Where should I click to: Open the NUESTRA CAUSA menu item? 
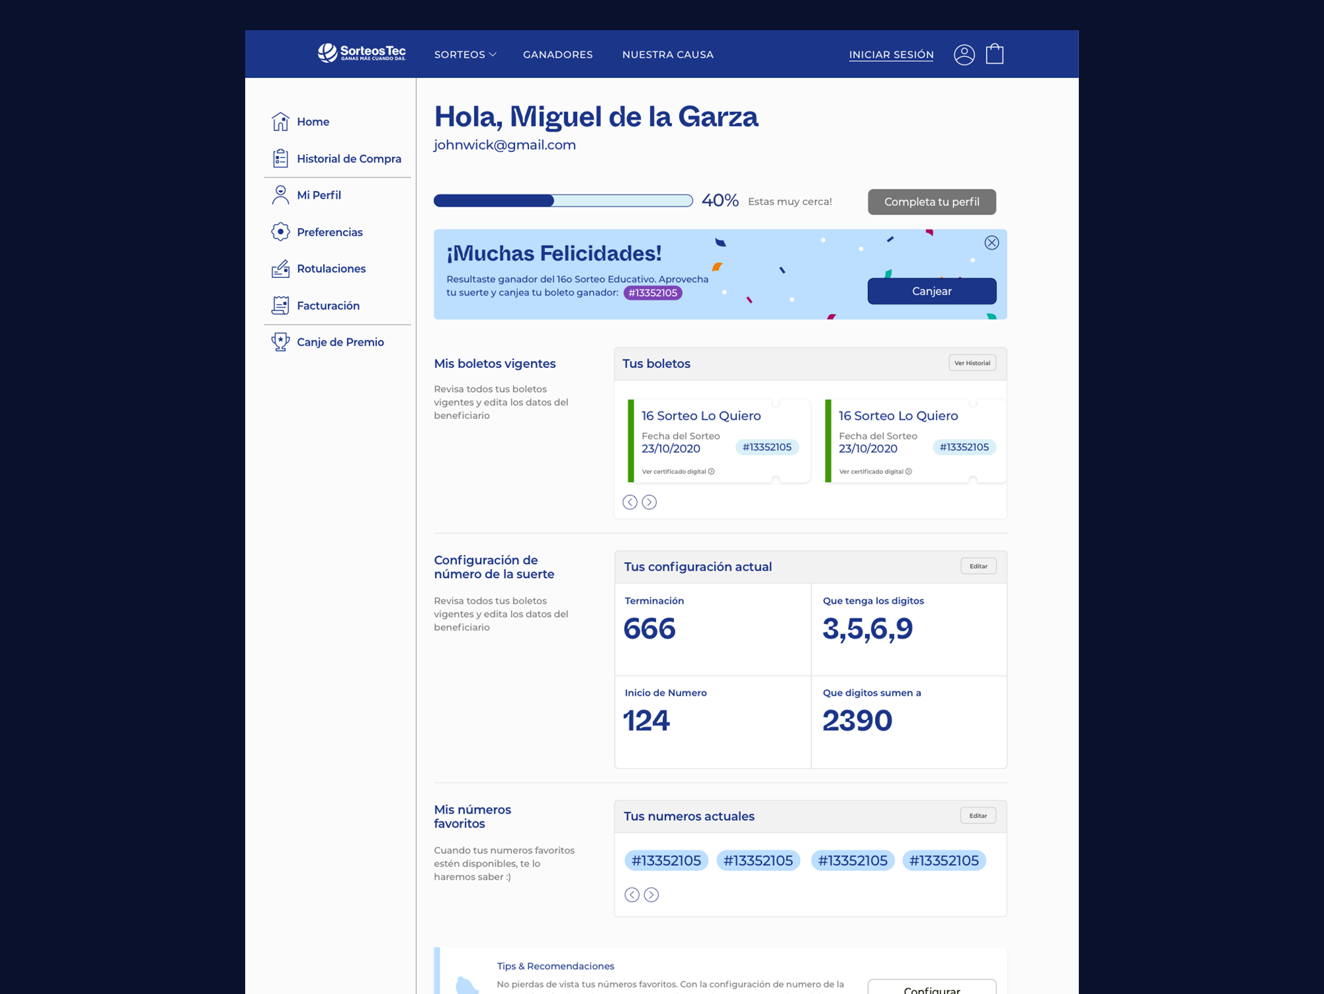(667, 54)
